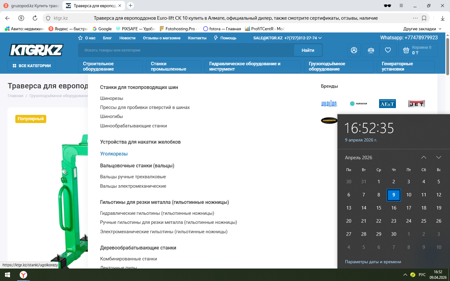Open the Грузоподъёмное оборудование menu category
Image resolution: width=450 pixels, height=281 pixels.
[339, 66]
